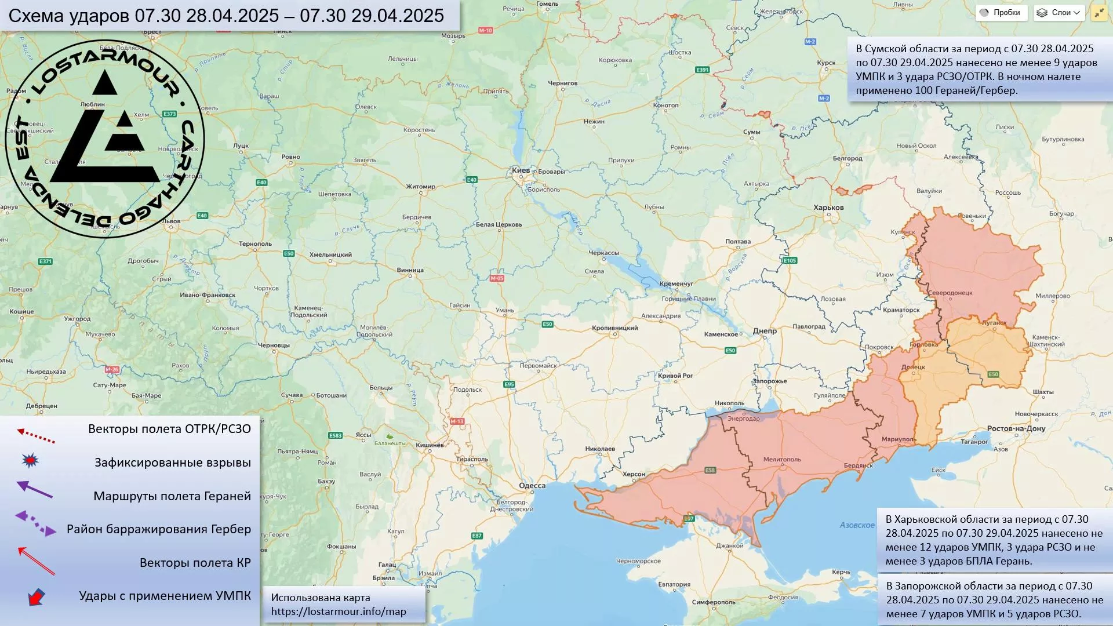
Task: Open the lostarmour.info/map link
Action: [x=339, y=612]
